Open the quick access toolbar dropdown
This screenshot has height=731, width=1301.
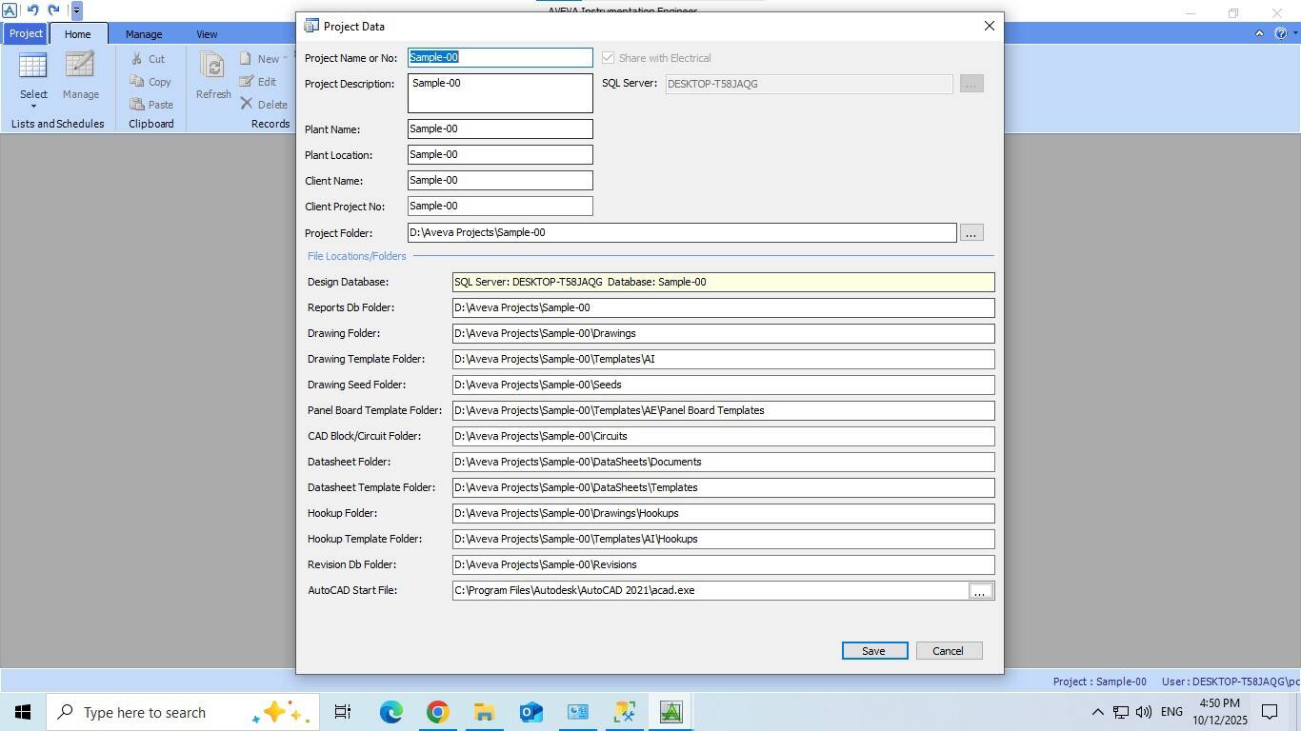click(77, 11)
